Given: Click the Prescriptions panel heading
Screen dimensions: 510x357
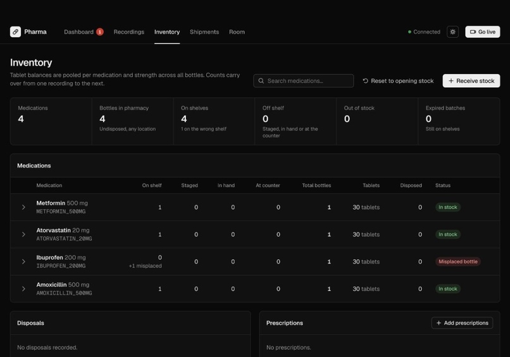Looking at the screenshot, I should pos(285,323).
